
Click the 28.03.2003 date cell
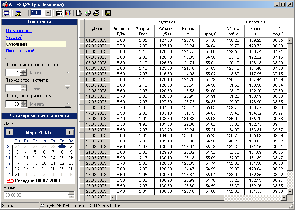click(96, 191)
